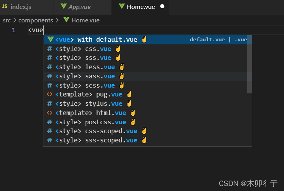
Task: Click angle-bracket icon beside html.vue suggestion
Action: pos(50,113)
